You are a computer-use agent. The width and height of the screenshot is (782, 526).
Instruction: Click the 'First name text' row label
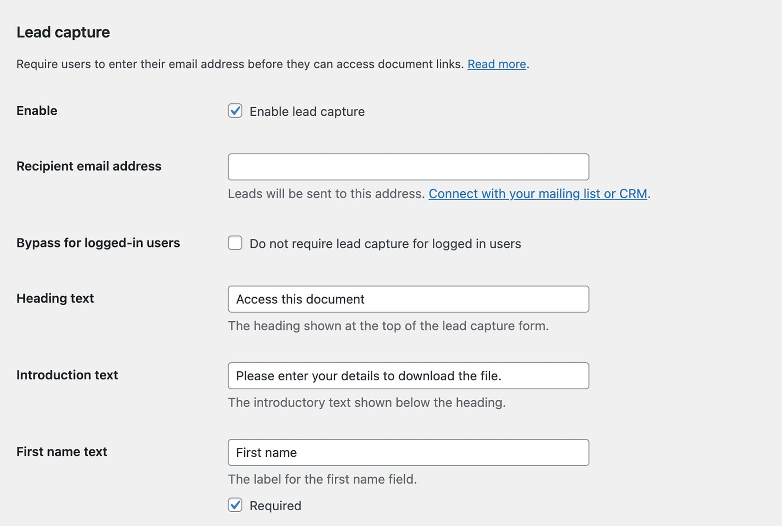point(62,451)
